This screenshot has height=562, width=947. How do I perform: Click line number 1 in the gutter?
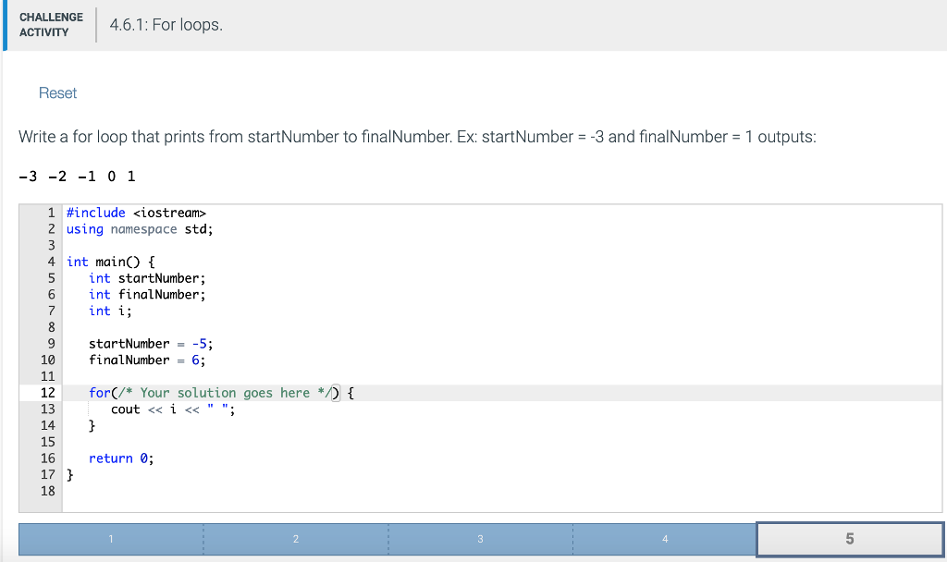point(50,212)
